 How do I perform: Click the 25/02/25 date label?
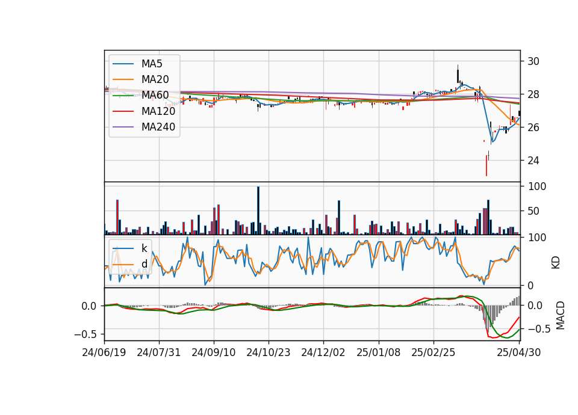[x=433, y=352]
